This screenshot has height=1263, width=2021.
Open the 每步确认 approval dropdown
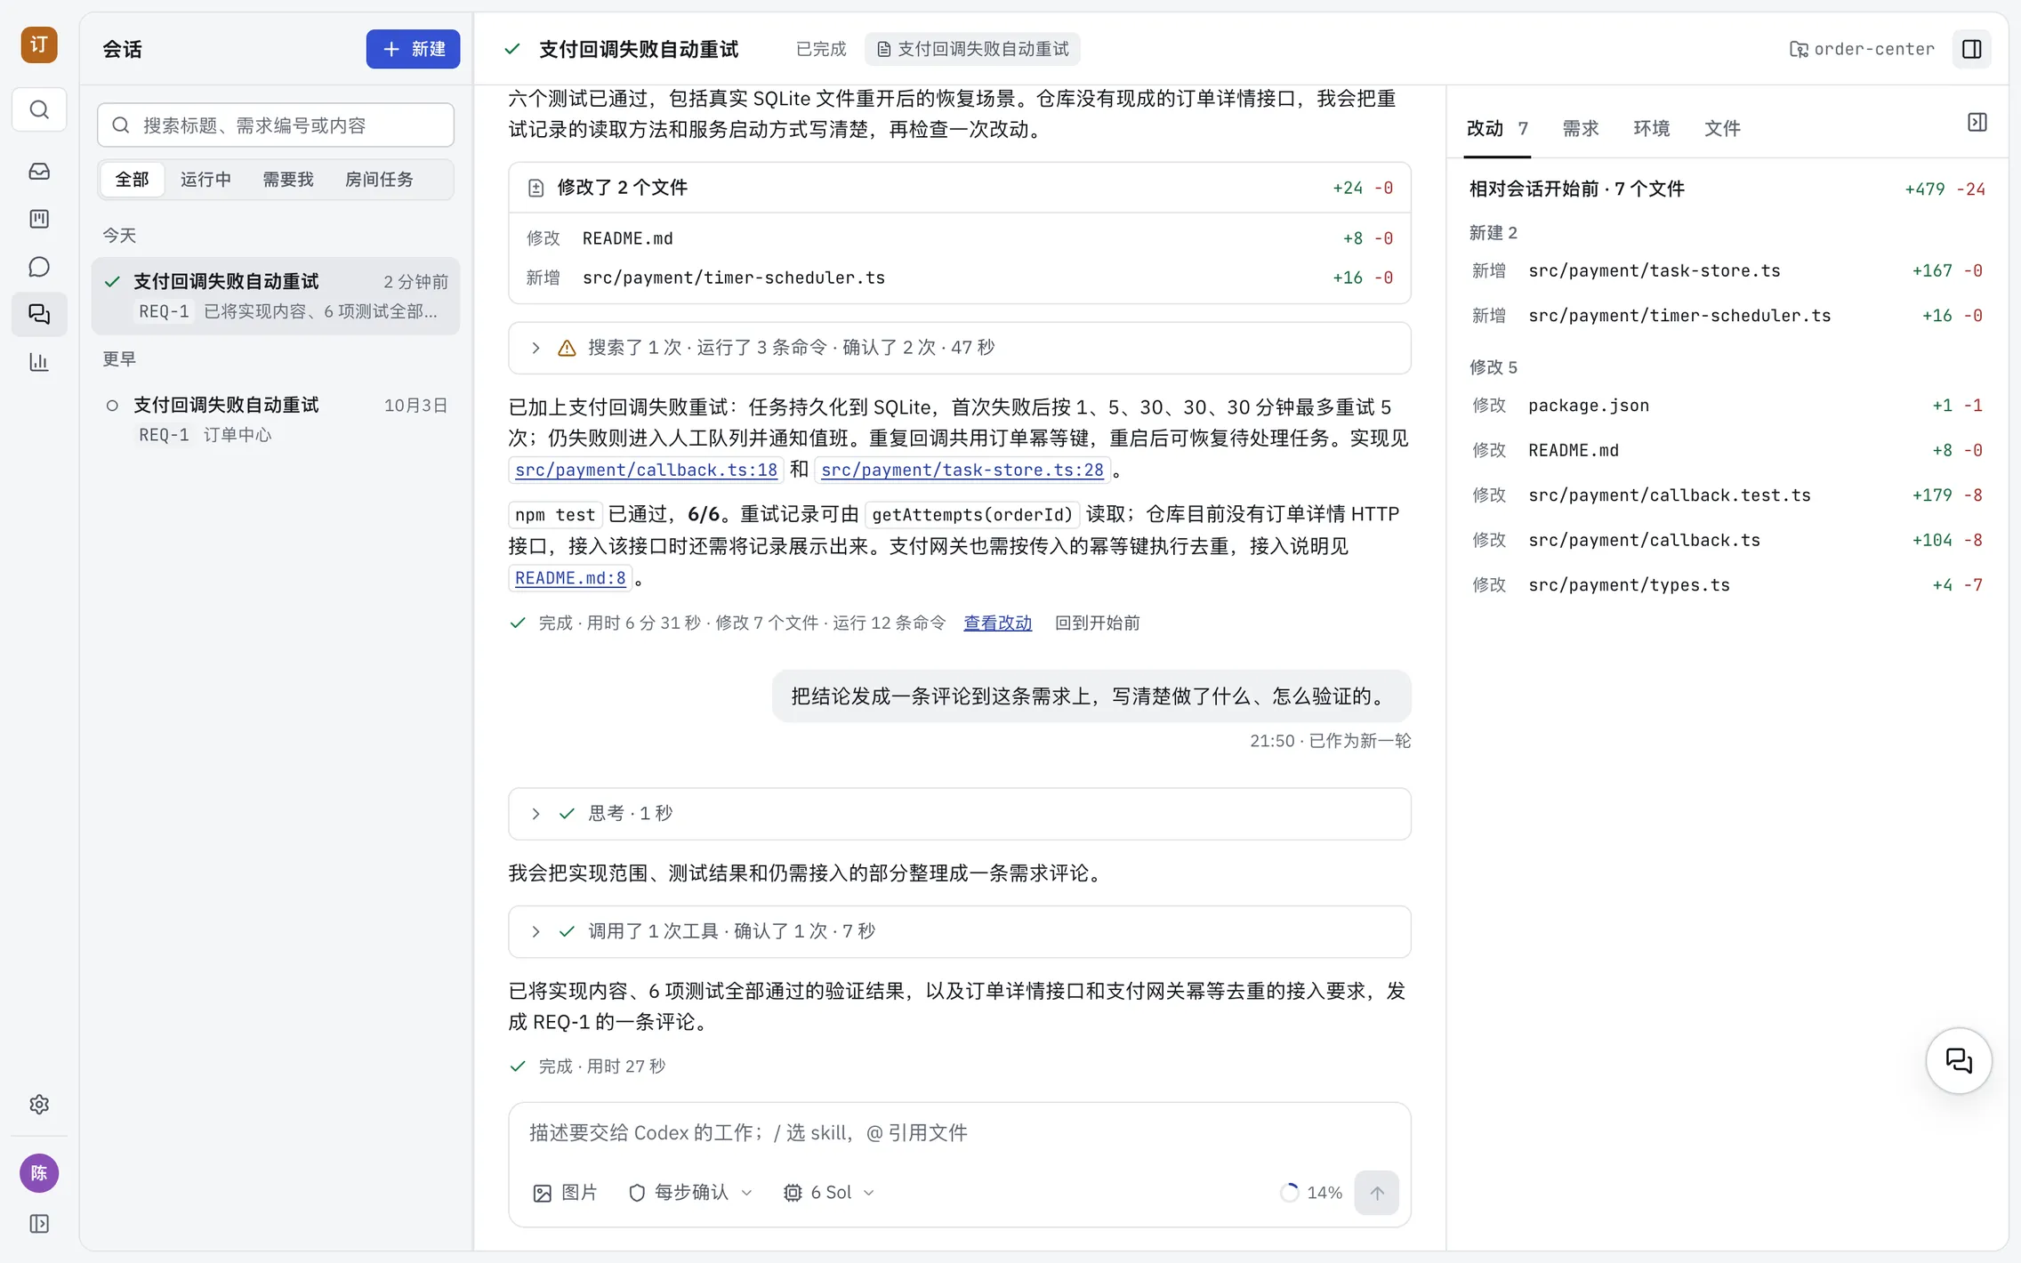point(690,1193)
